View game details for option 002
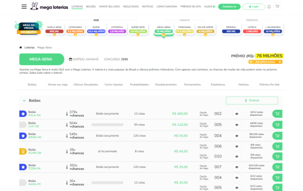The height and width of the screenshot is (191, 303). click(236, 114)
